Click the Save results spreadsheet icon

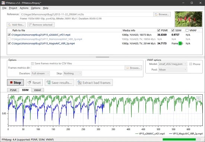[x=48, y=82]
